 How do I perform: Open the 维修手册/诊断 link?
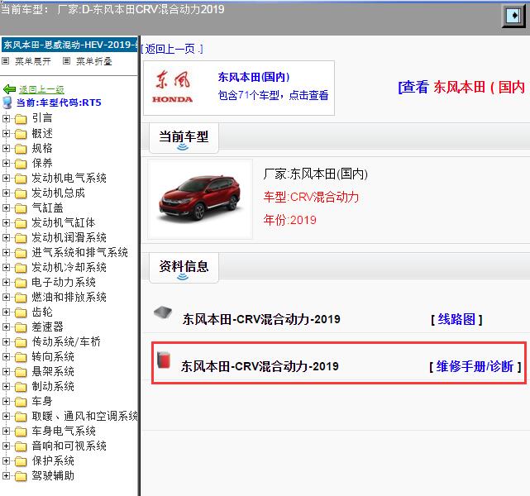(475, 366)
